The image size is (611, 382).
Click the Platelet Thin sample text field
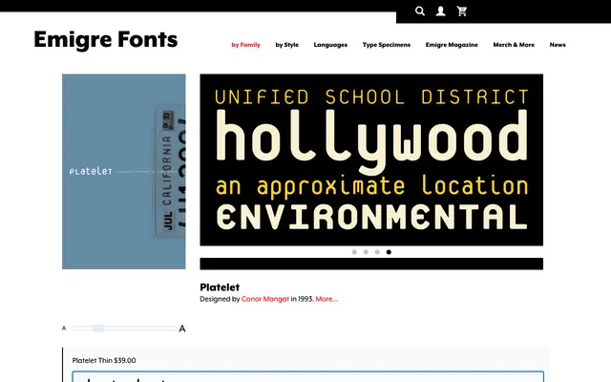point(307,376)
